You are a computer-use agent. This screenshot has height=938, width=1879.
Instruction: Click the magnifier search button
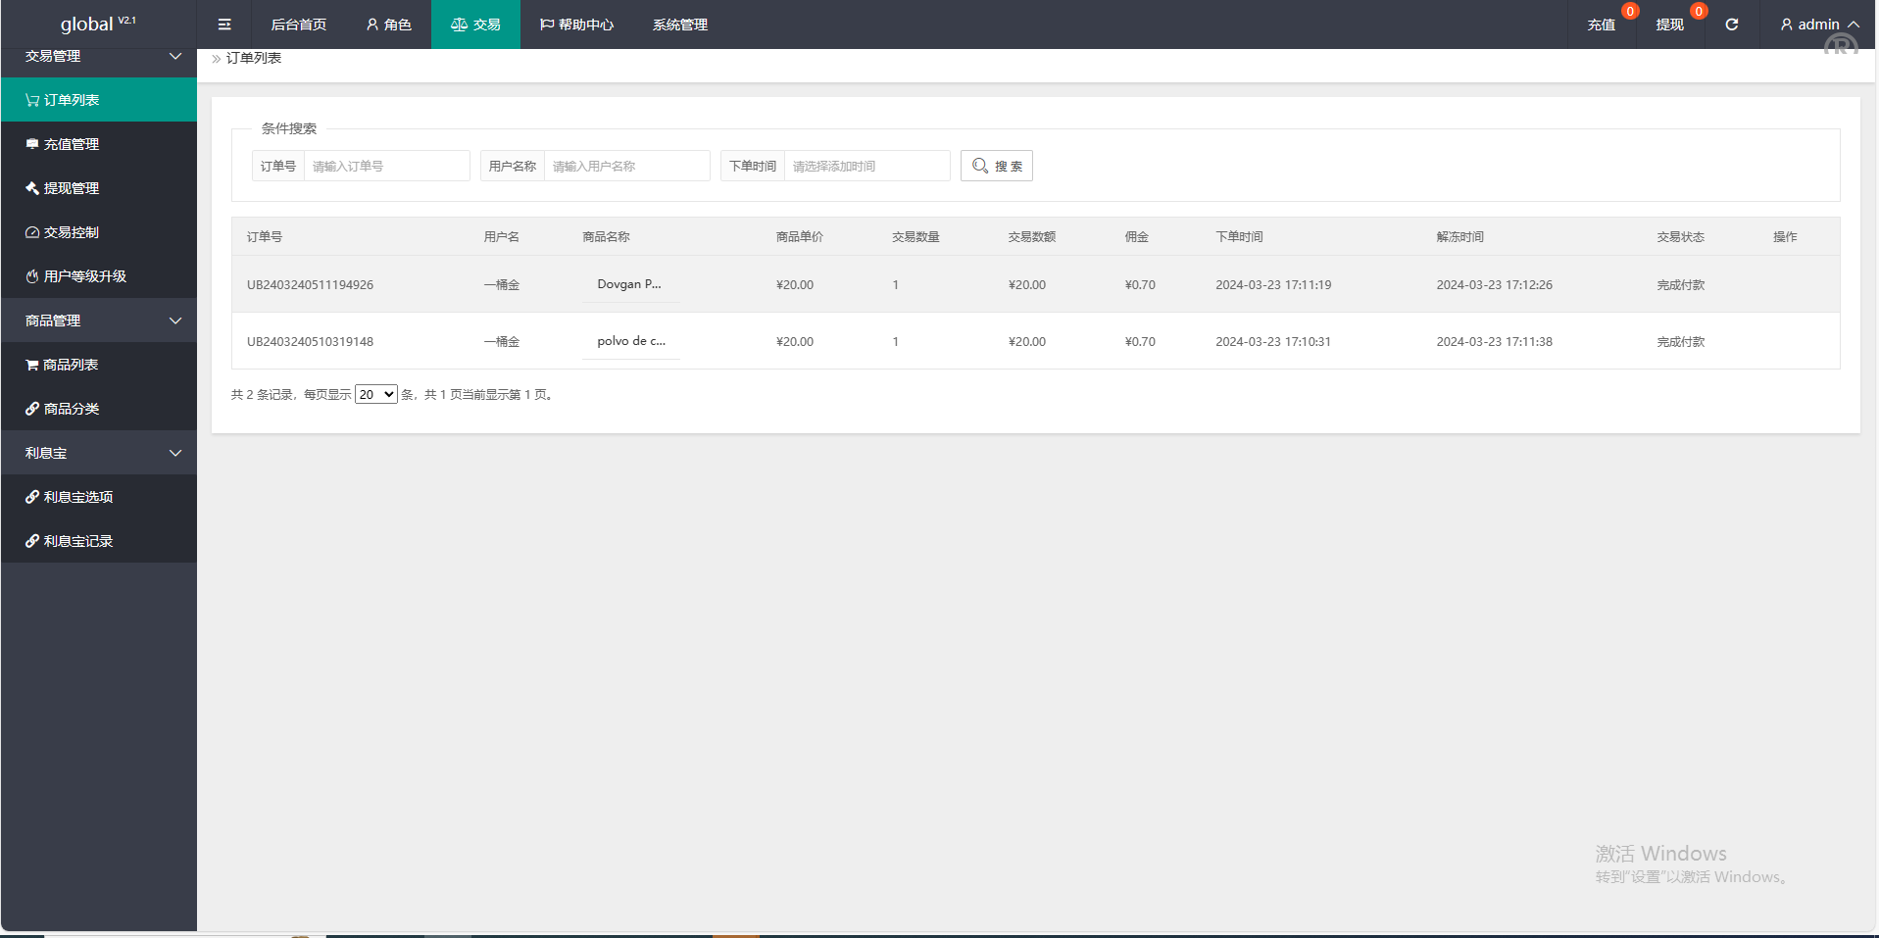point(997,166)
